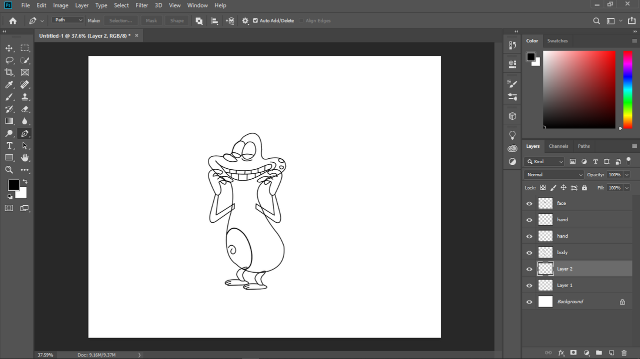Expand the status bar info arrow

[x=139, y=355]
